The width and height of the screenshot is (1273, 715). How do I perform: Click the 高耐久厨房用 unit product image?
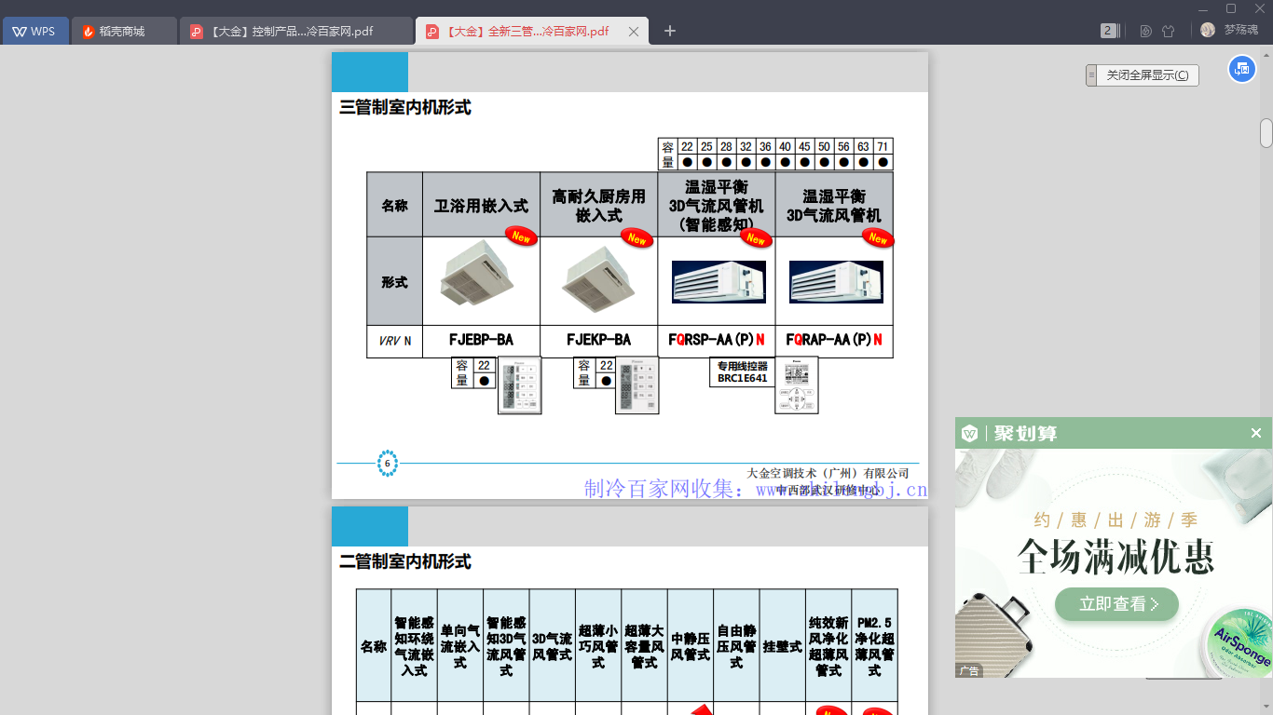tap(598, 278)
